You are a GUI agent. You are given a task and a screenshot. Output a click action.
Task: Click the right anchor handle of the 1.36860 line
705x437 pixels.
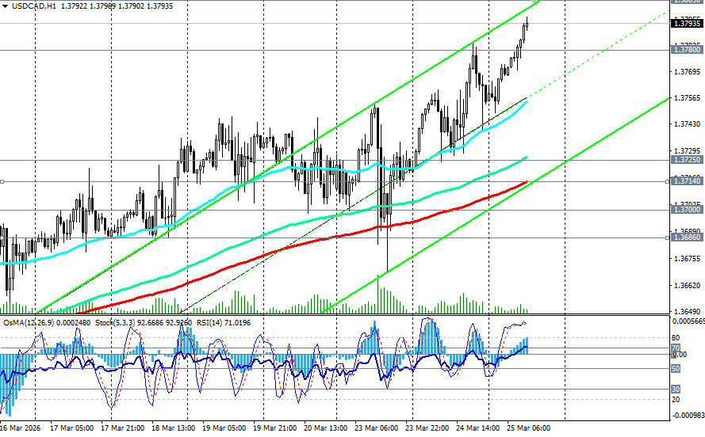[668, 237]
